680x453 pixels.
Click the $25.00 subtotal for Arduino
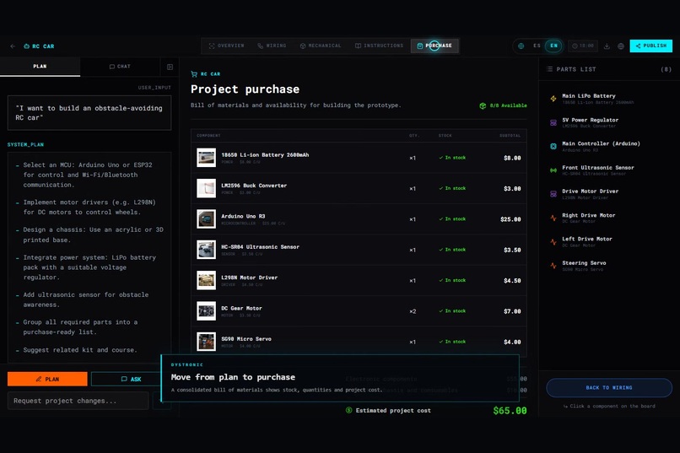tap(510, 219)
